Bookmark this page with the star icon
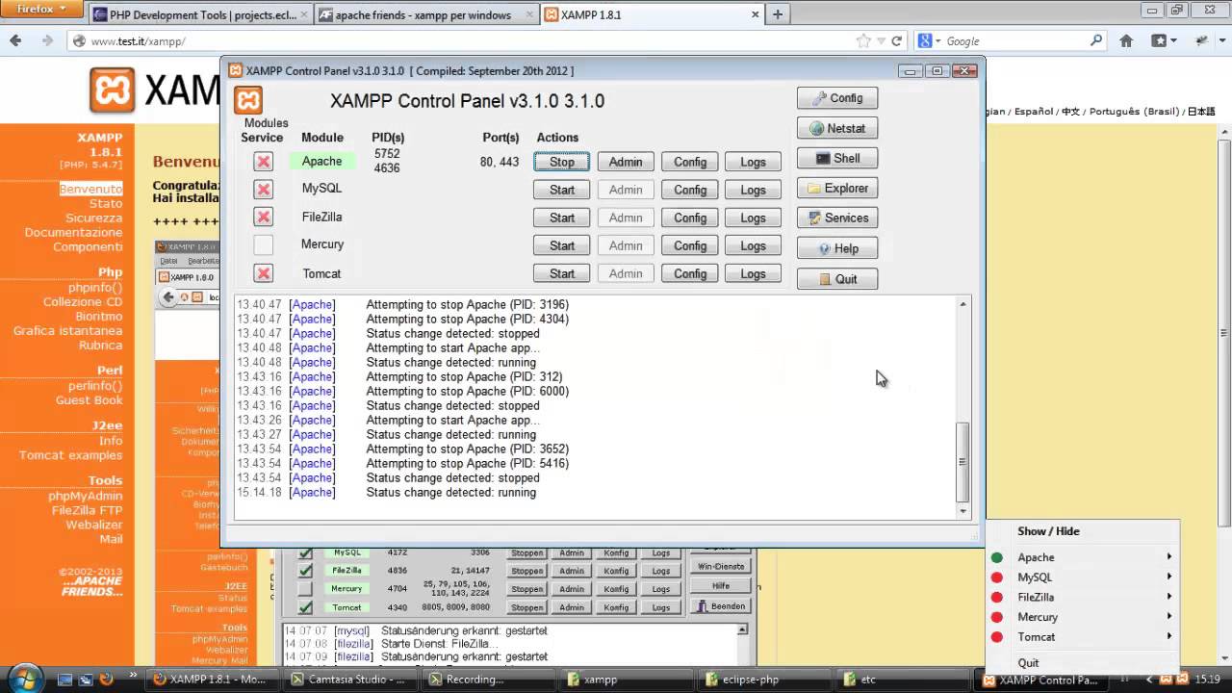1232x693 pixels. click(863, 41)
